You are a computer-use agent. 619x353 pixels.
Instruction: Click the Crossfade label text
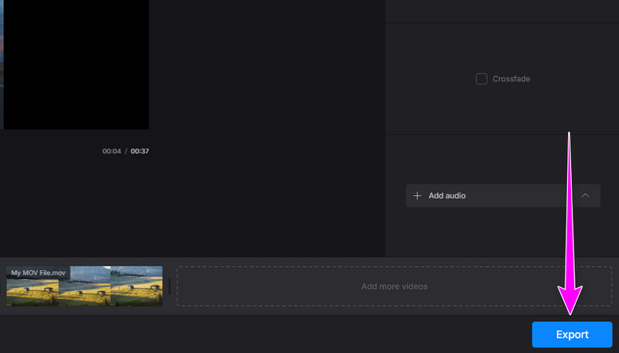(511, 79)
